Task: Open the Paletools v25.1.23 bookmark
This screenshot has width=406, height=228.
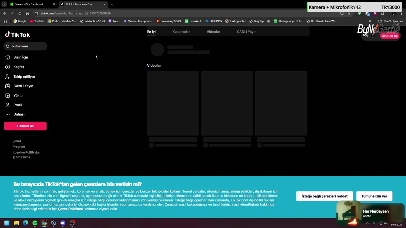Action: 92,21
